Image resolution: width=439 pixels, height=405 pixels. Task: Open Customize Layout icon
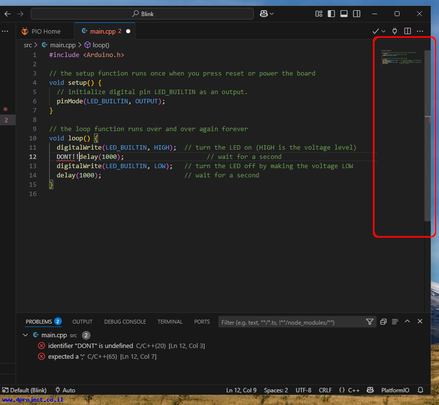click(x=319, y=14)
